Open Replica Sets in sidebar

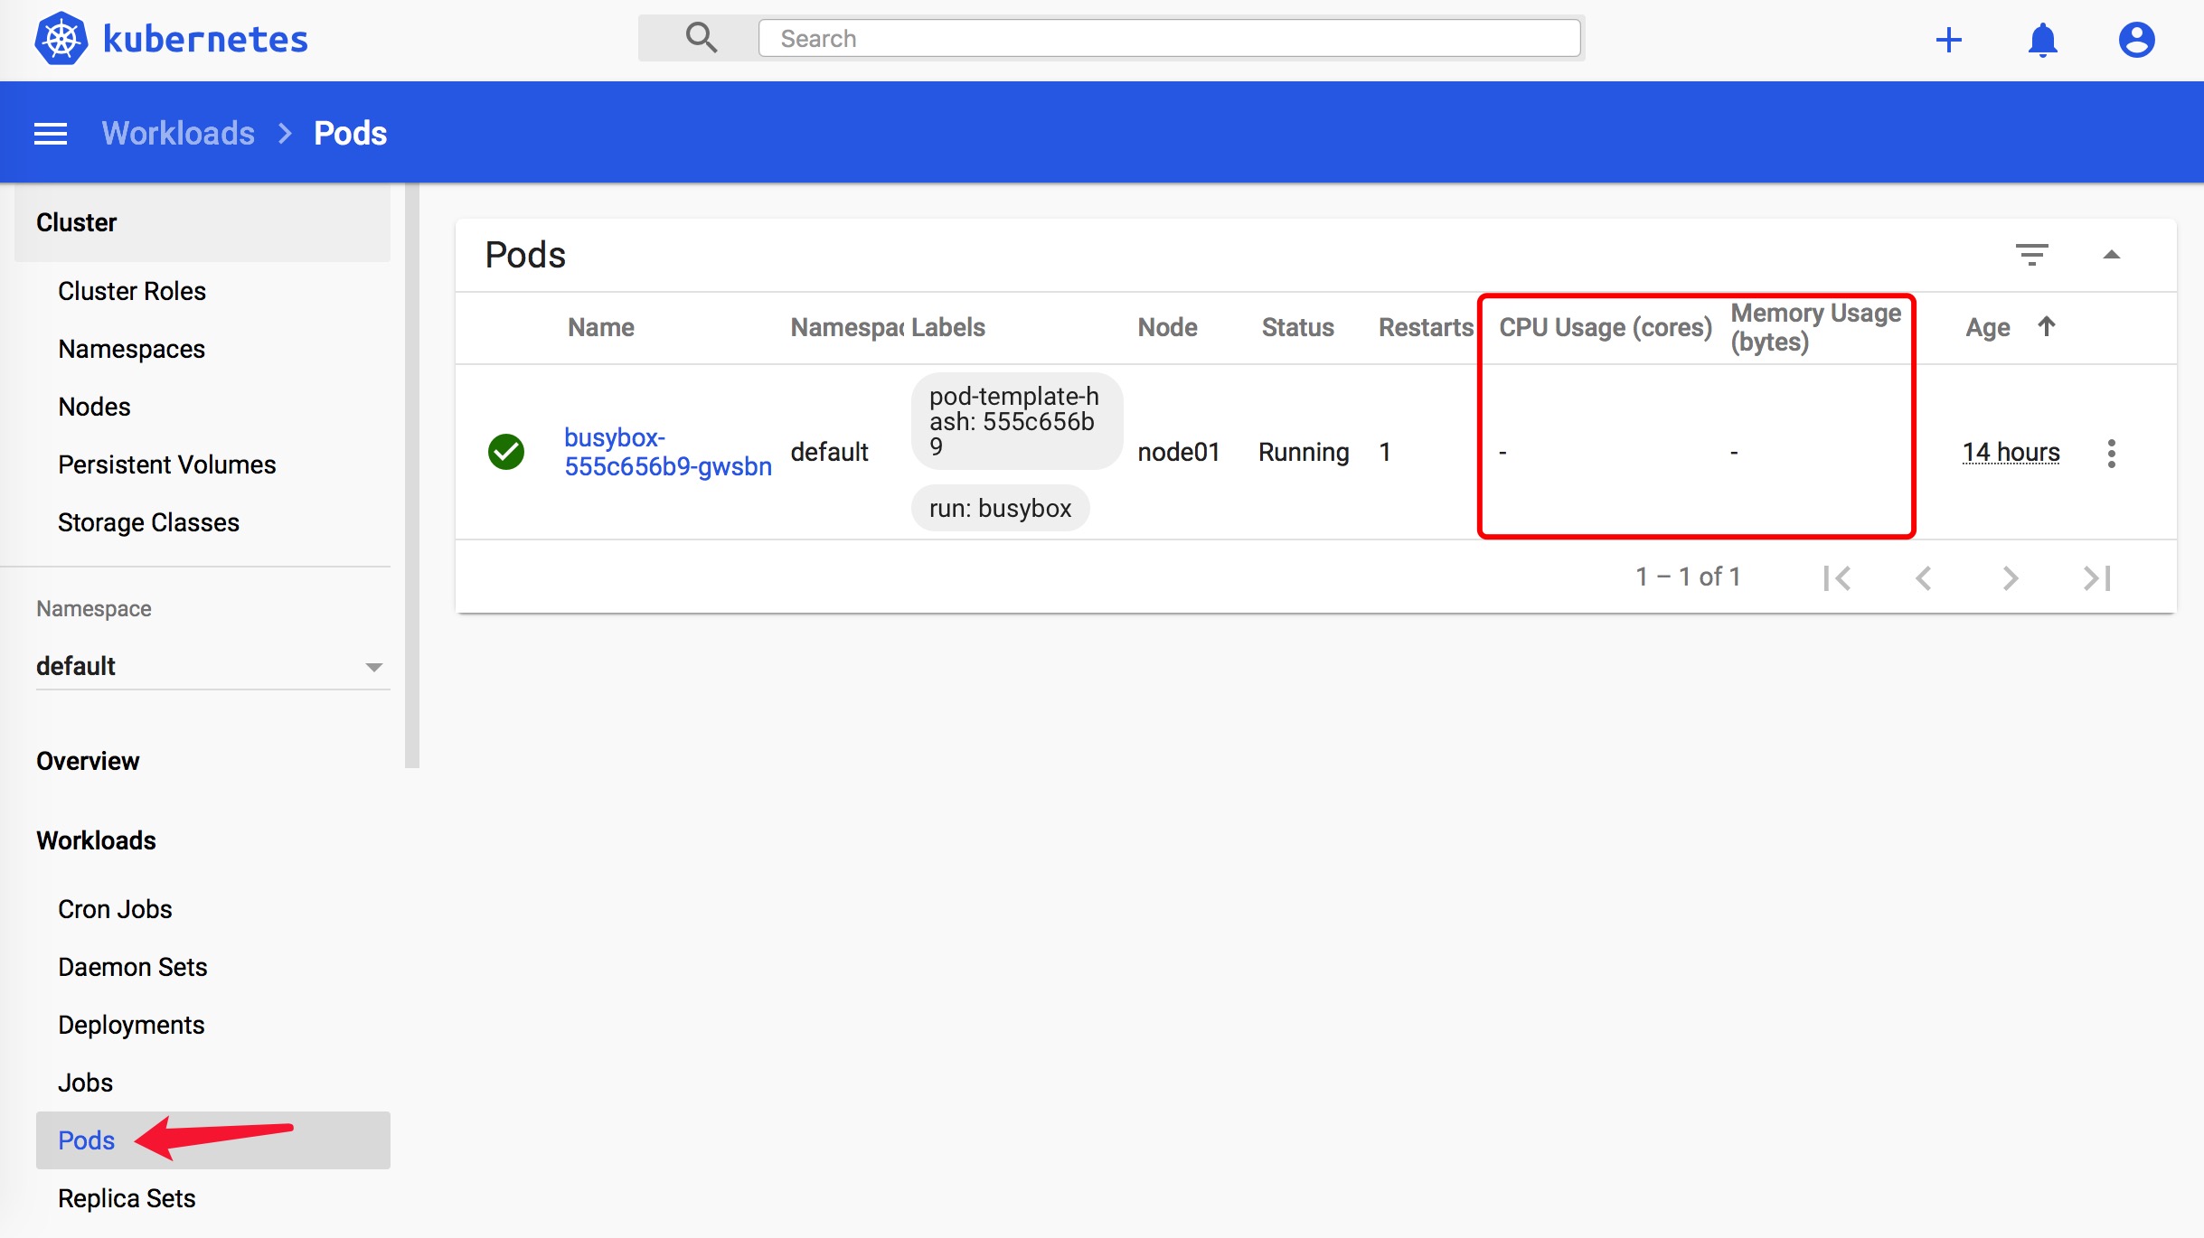click(127, 1198)
